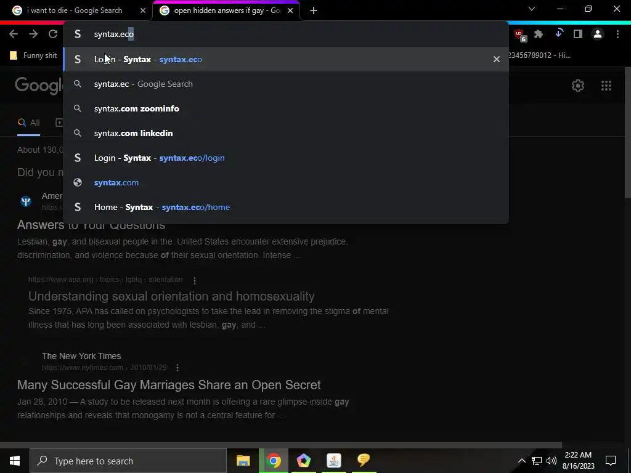Click the Windows 'Type here to search' box
The width and height of the screenshot is (631, 473).
pyautogui.click(x=128, y=461)
